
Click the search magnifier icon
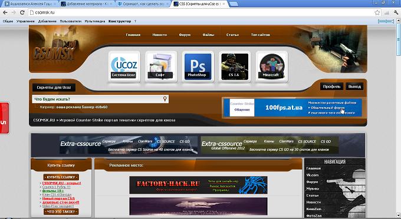(165, 99)
